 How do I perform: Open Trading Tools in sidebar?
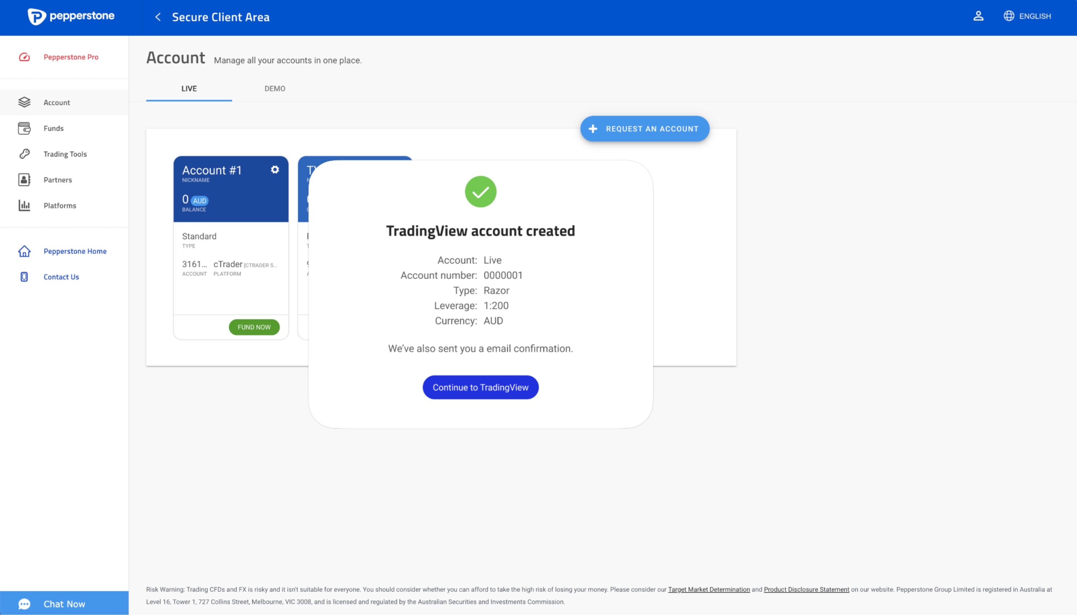pyautogui.click(x=65, y=154)
